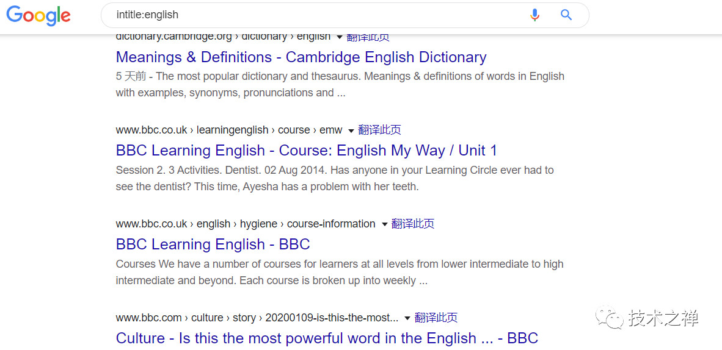Open BBC Learning English Unit 1 result
722x350 pixels.
click(307, 151)
